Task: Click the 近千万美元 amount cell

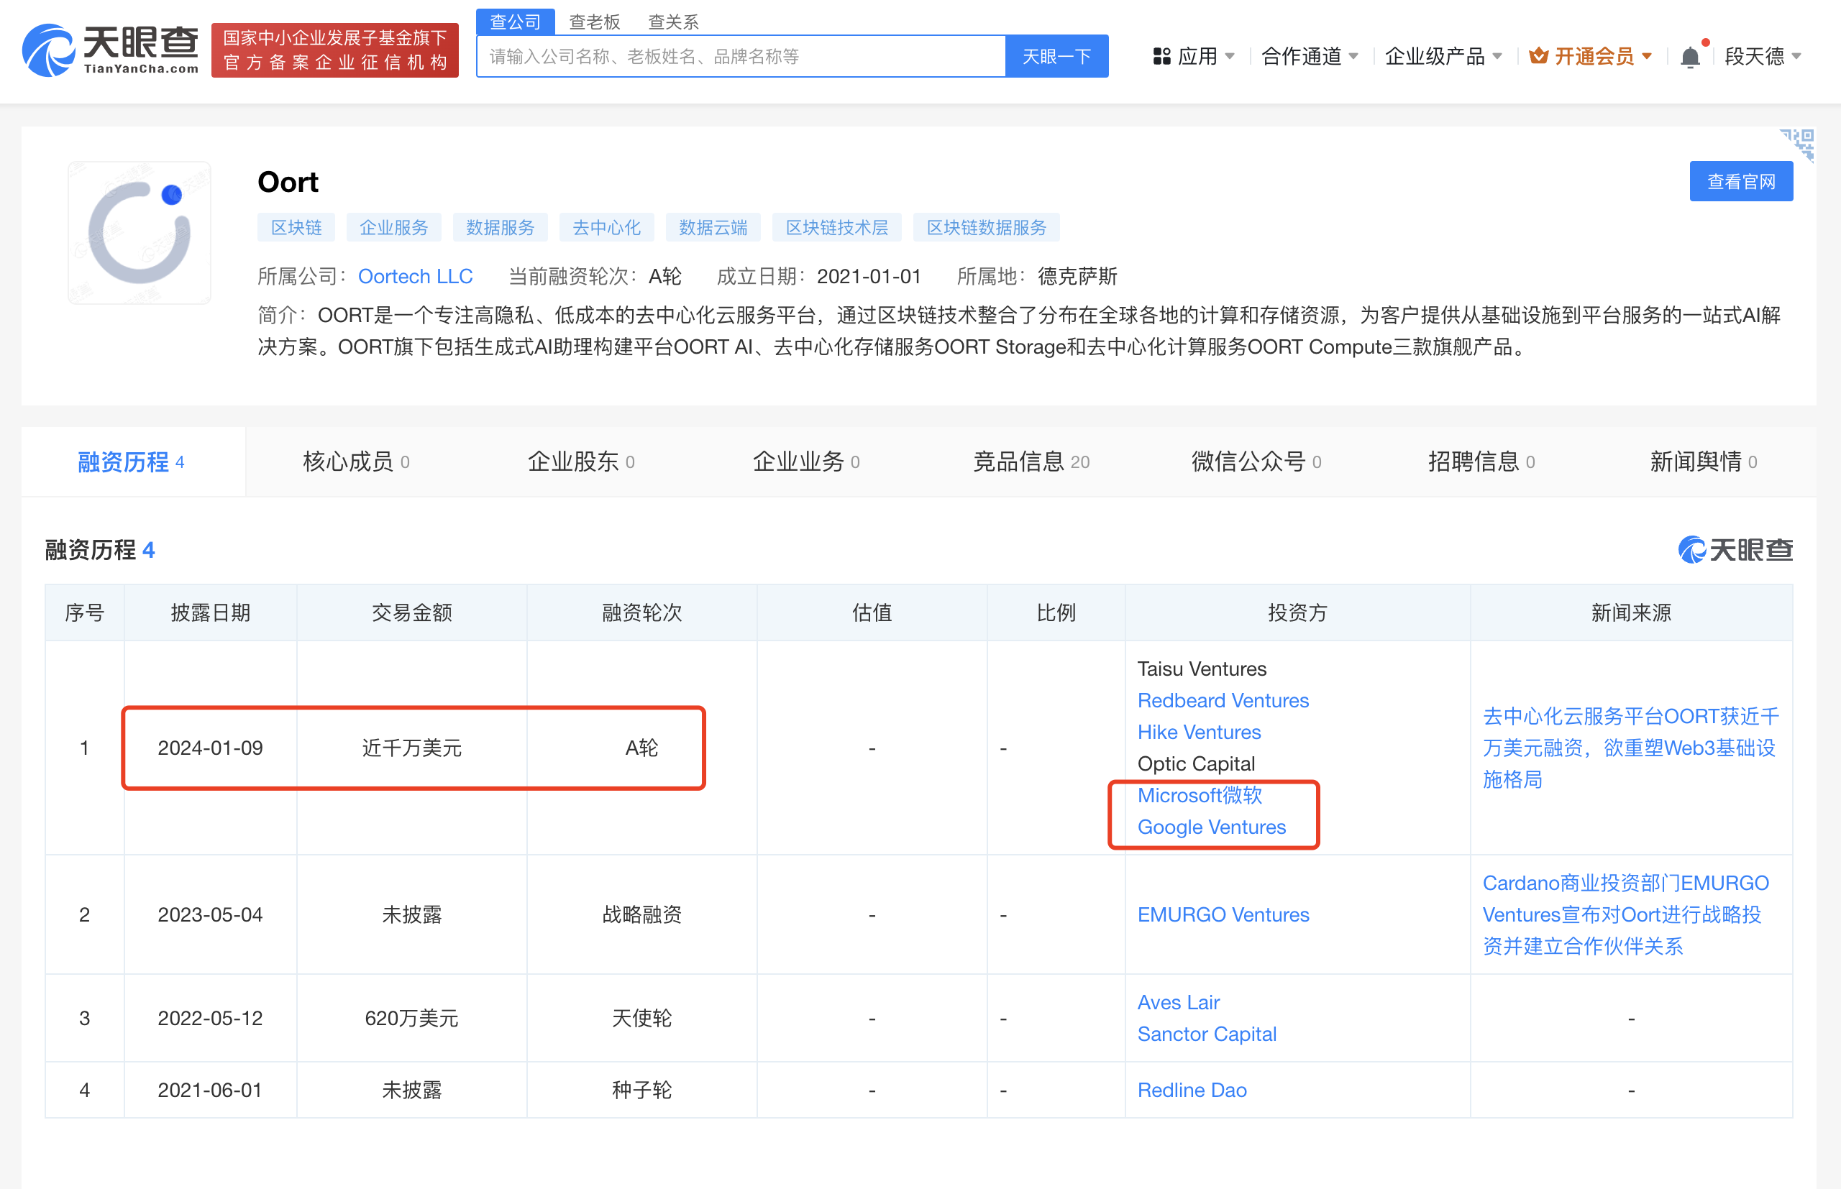Action: (x=411, y=748)
